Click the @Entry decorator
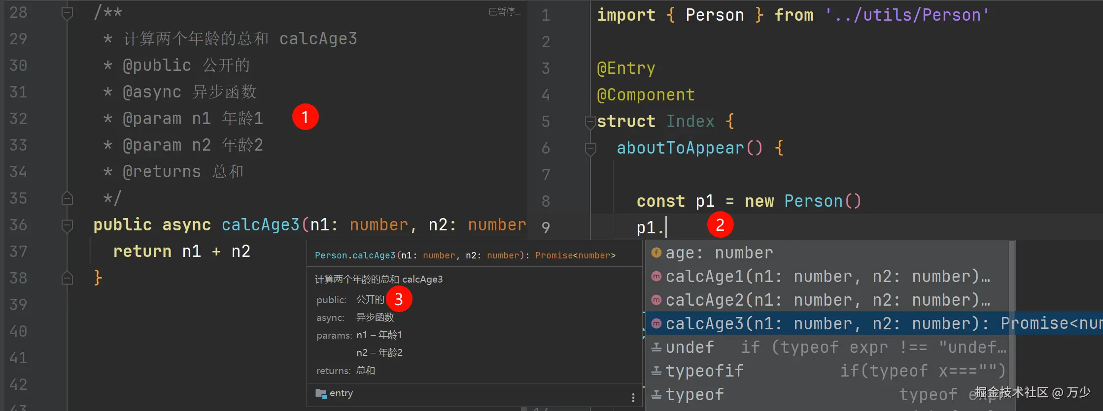This screenshot has height=411, width=1103. (626, 68)
